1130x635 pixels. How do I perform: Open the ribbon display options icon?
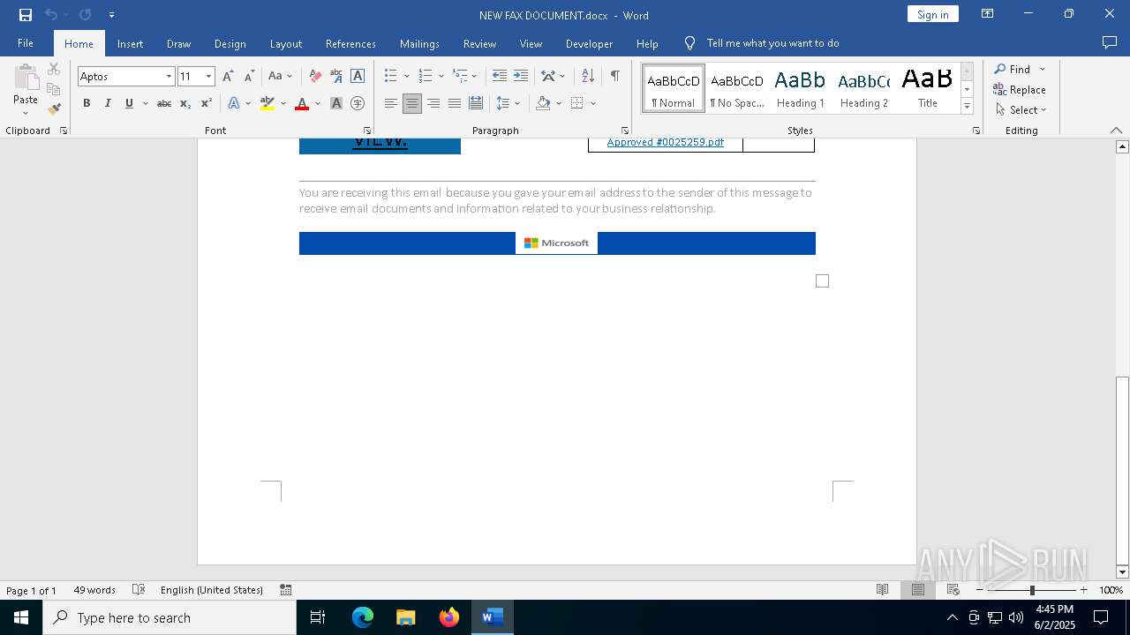pyautogui.click(x=988, y=14)
